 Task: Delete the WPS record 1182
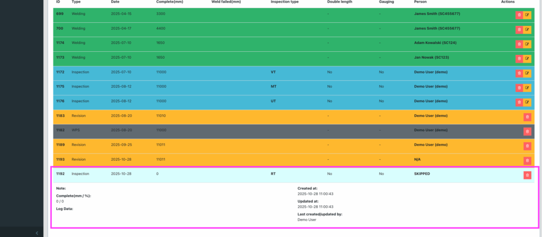[527, 131]
